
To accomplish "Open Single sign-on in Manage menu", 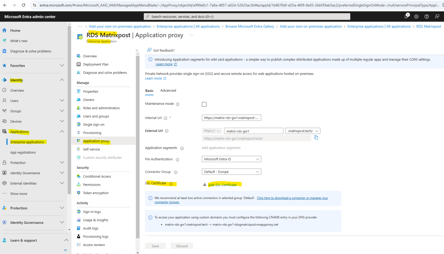I will (x=94, y=125).
